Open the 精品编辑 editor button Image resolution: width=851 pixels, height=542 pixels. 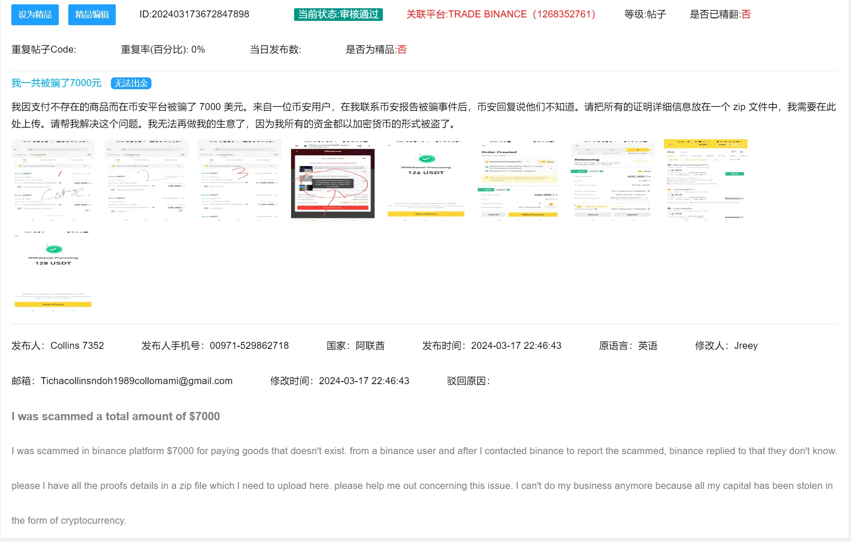[92, 15]
